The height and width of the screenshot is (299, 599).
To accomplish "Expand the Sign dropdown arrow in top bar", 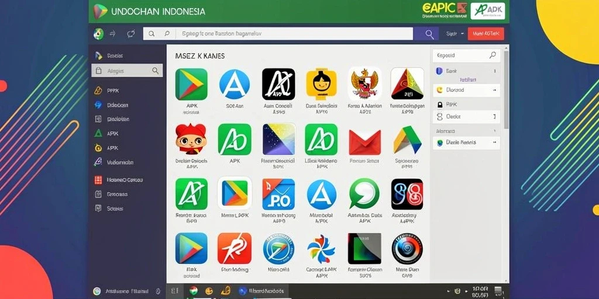I will coord(462,33).
